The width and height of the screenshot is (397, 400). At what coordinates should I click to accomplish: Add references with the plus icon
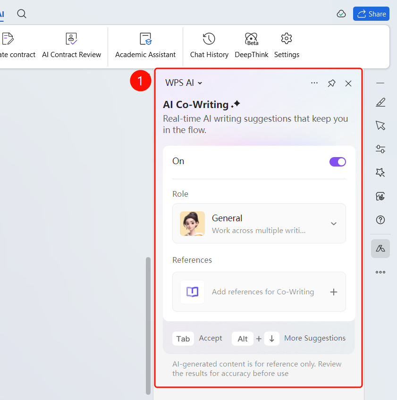tap(334, 292)
